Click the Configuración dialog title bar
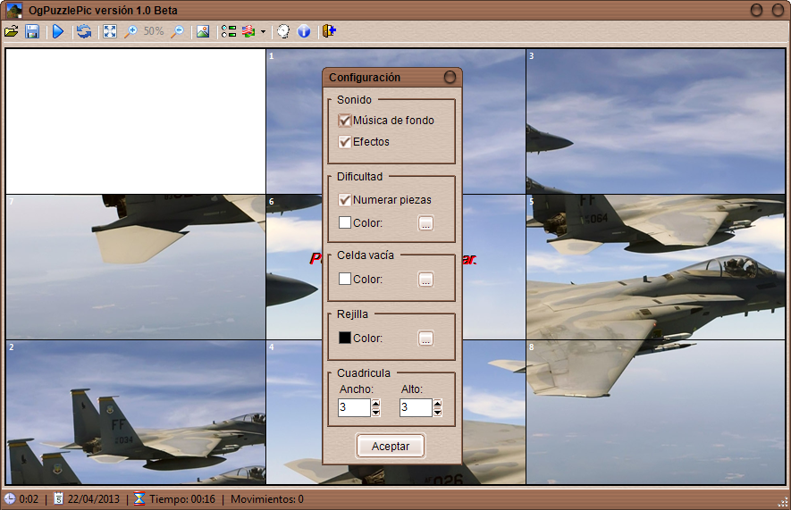Image resolution: width=791 pixels, height=510 pixels. [392, 77]
